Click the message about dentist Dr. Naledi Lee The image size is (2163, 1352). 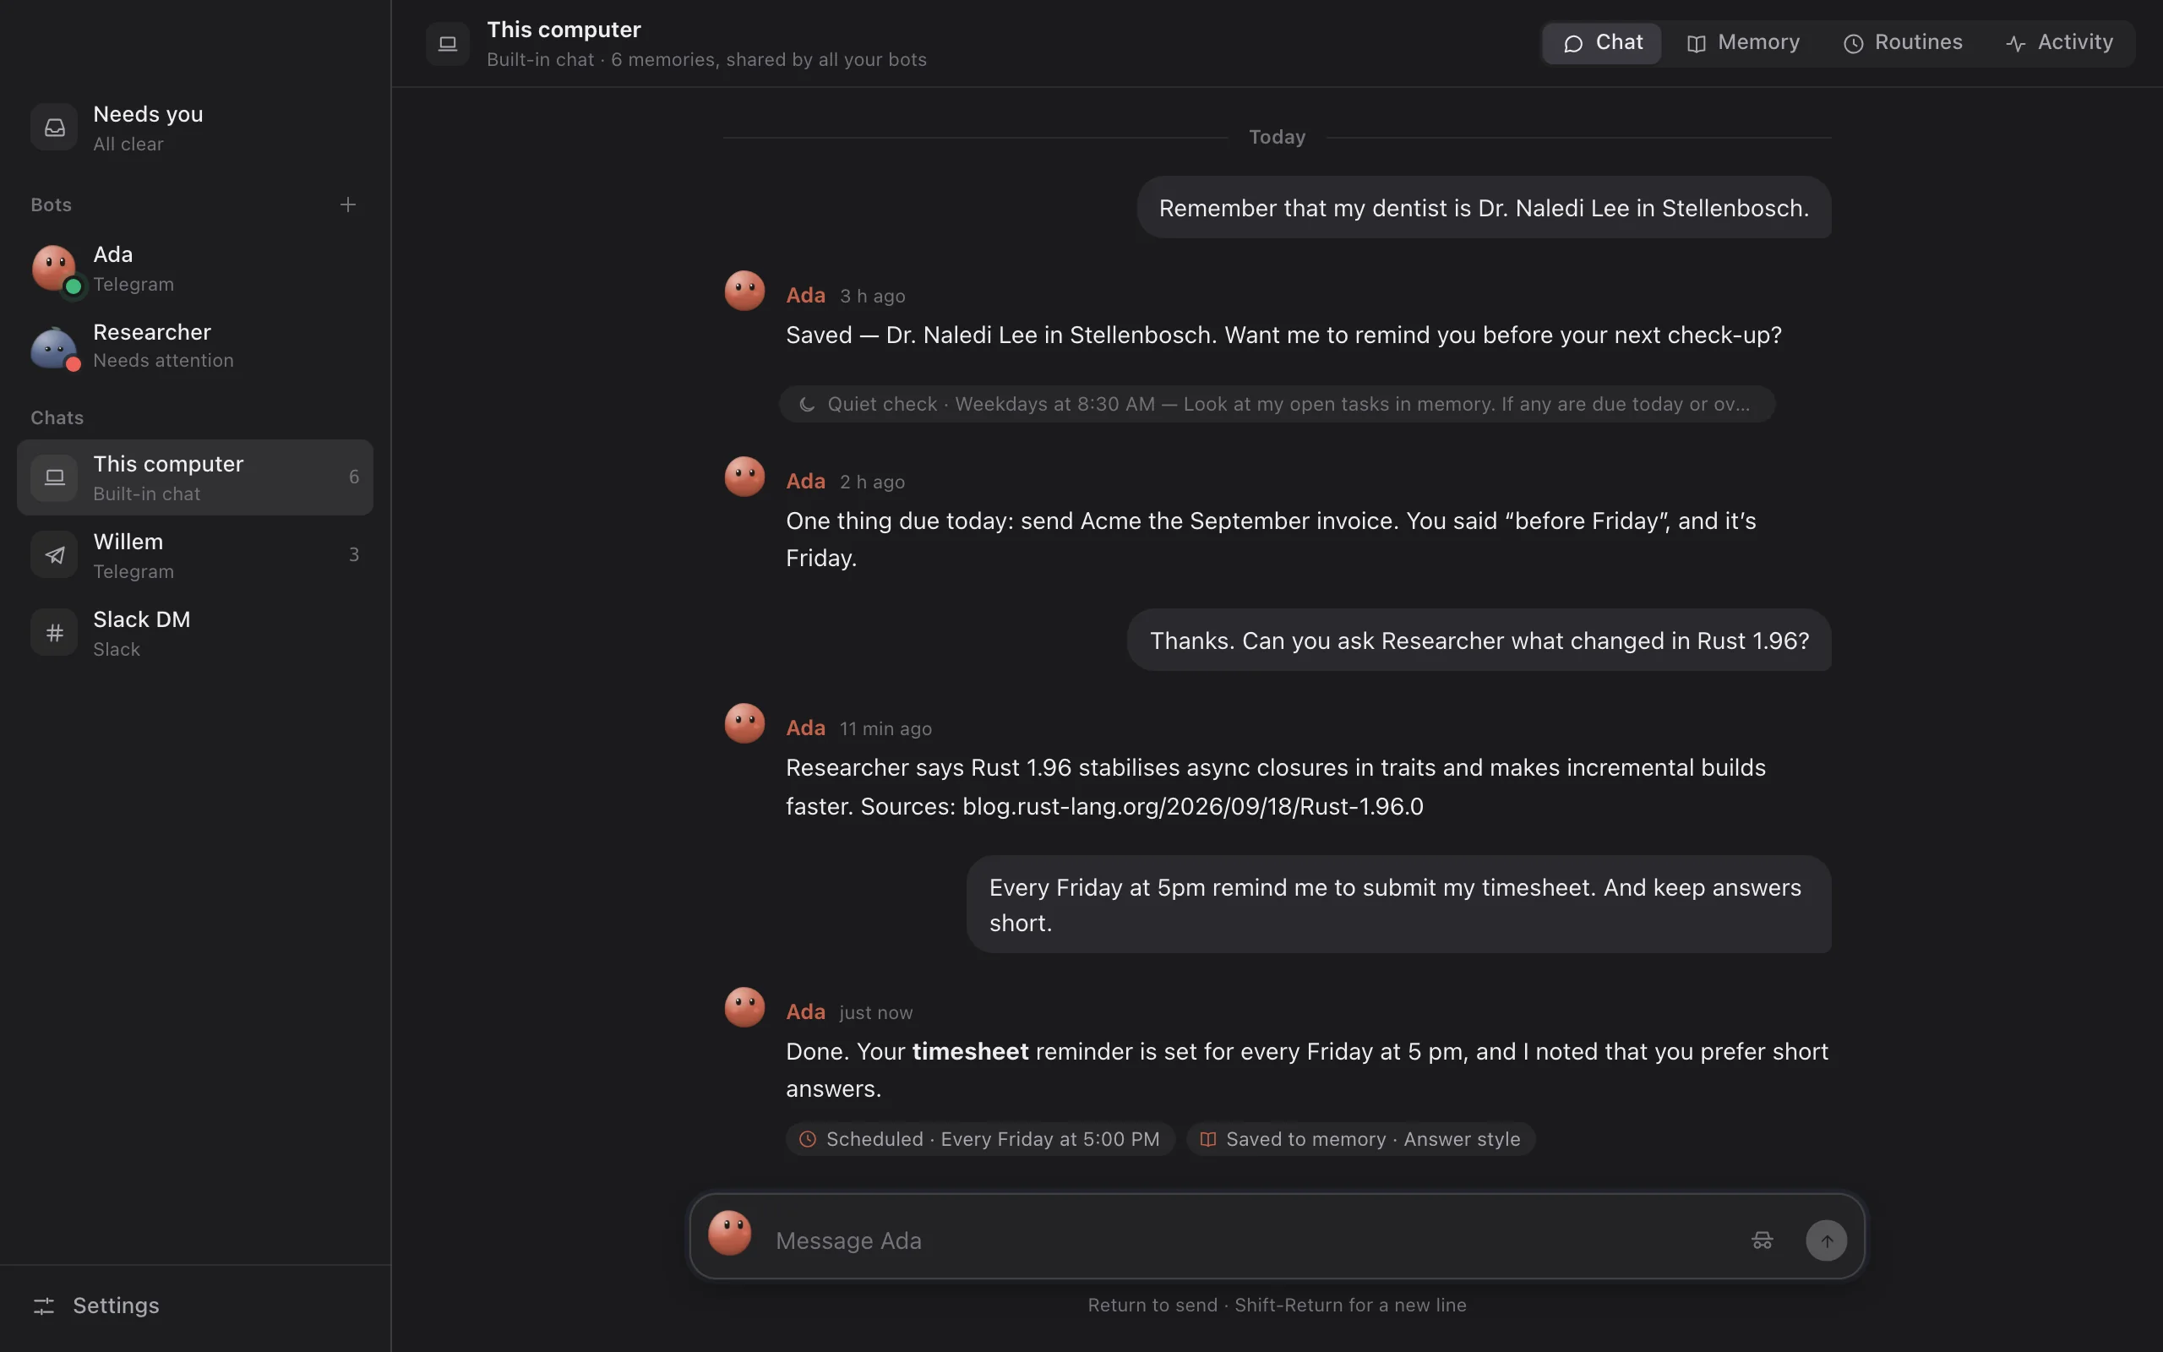[x=1484, y=208]
